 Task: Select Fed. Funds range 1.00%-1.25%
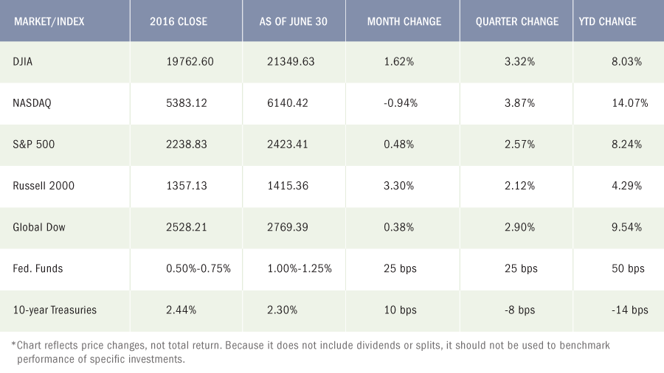click(x=300, y=268)
